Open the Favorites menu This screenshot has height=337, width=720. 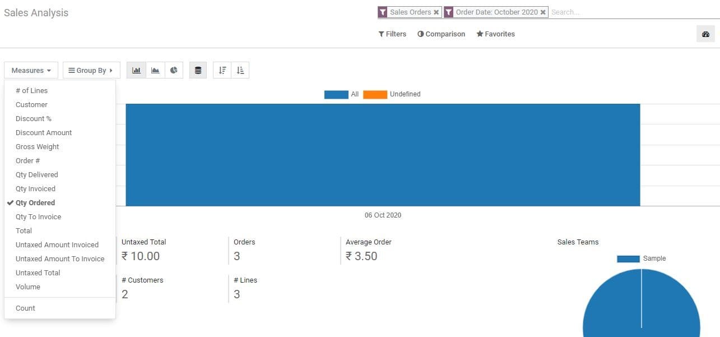tap(495, 34)
